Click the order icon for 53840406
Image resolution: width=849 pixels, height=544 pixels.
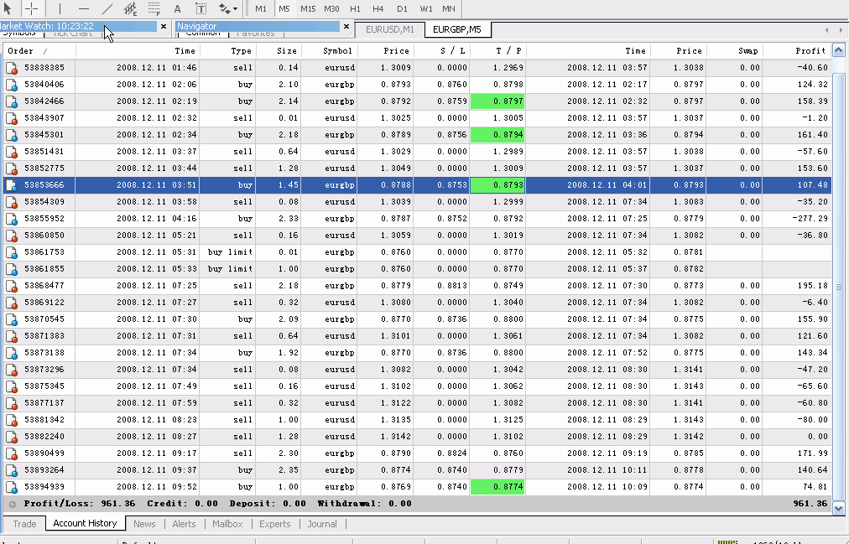click(12, 85)
